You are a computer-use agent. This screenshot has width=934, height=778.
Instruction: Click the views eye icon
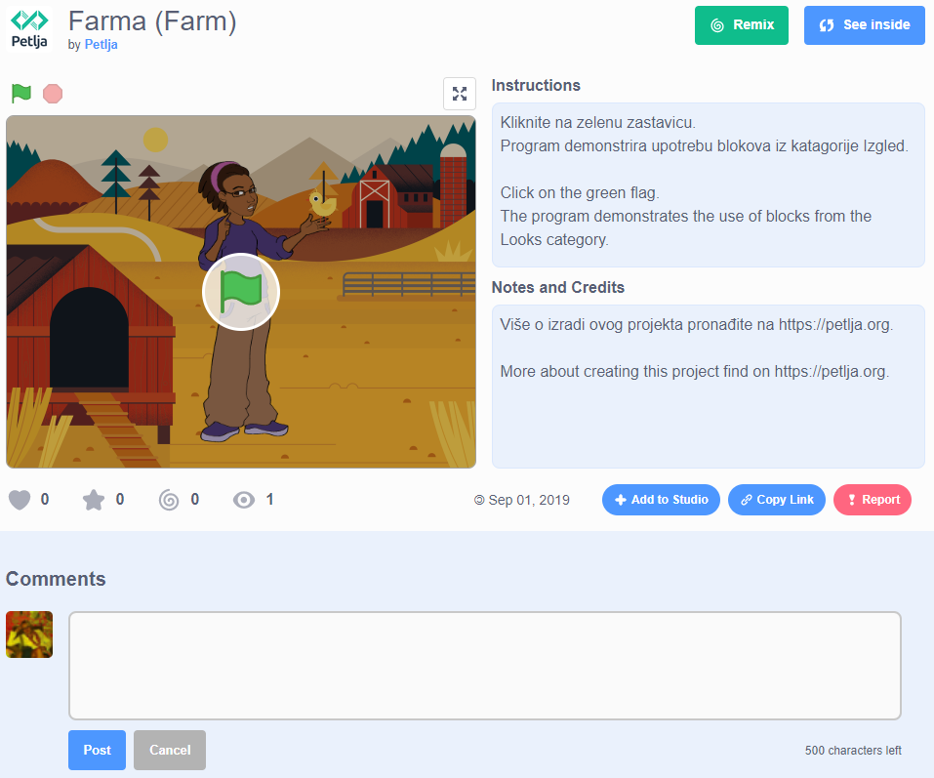point(244,500)
